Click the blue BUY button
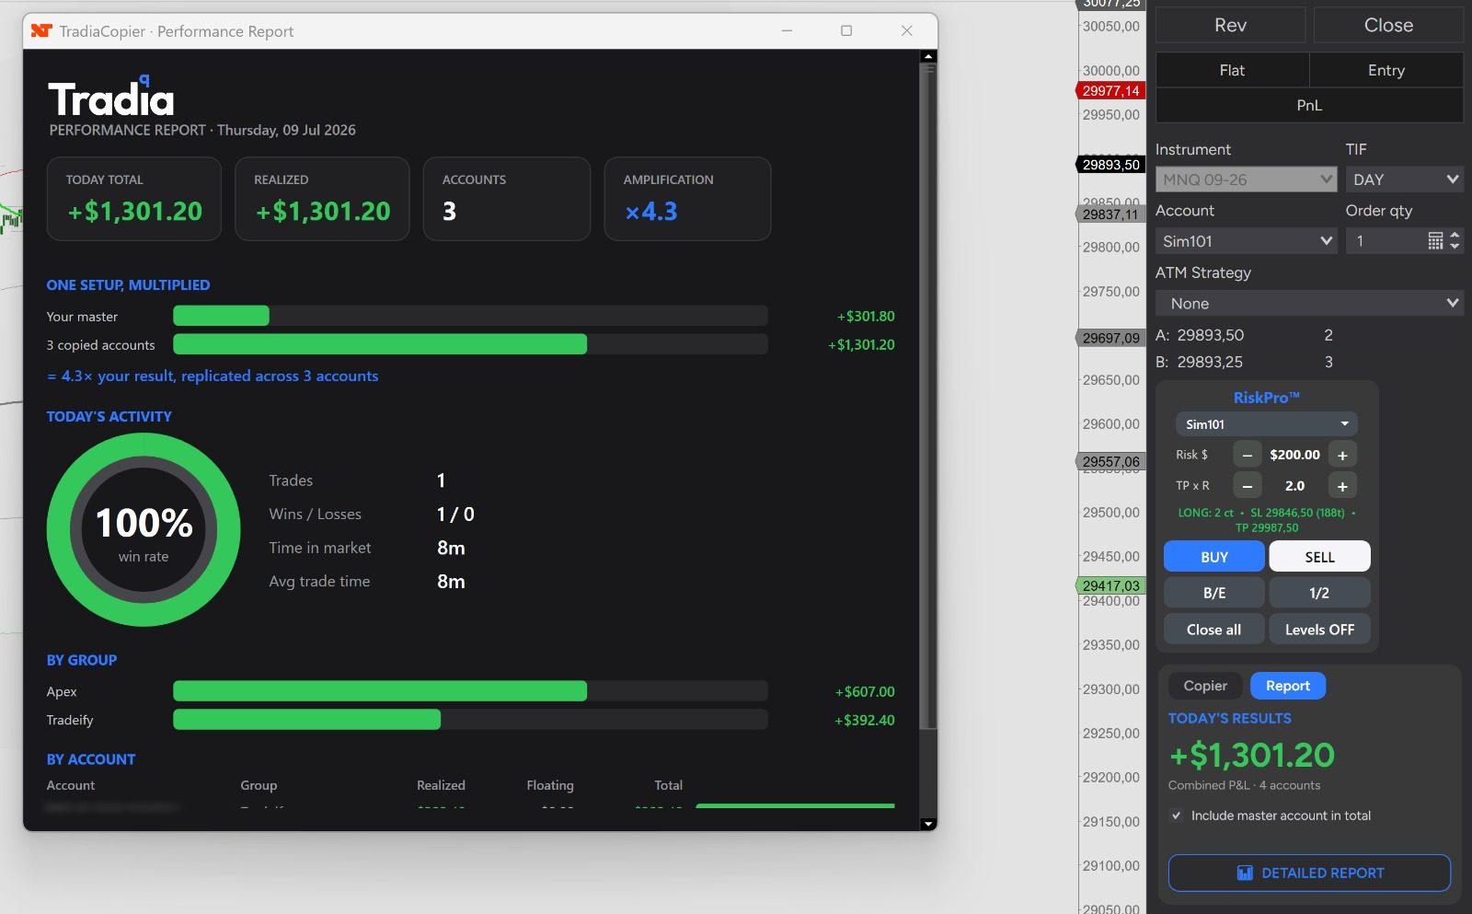 click(1214, 557)
